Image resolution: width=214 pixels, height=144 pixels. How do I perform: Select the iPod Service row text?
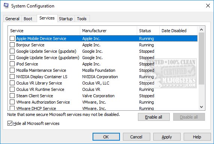[x=27, y=64]
